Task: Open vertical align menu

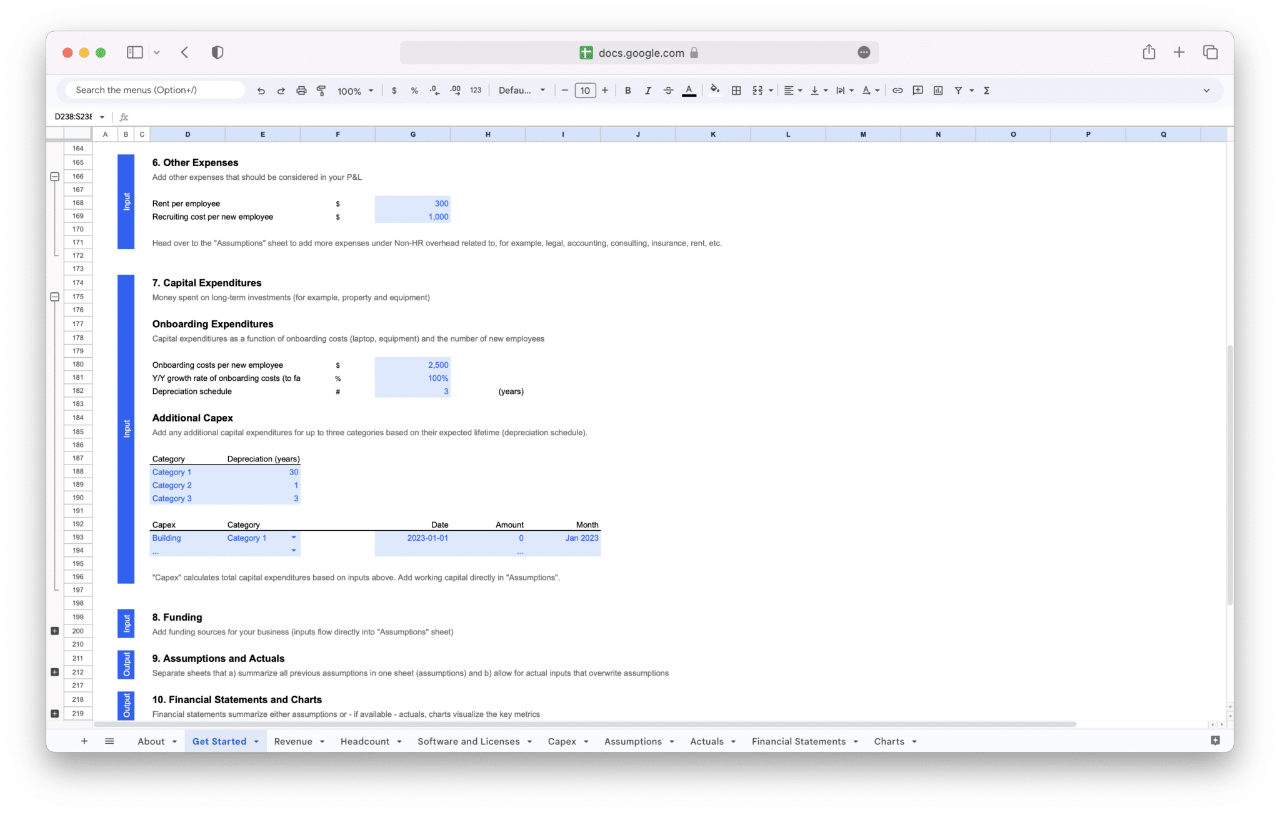Action: [818, 91]
